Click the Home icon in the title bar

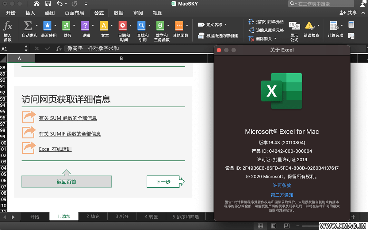coord(36,4)
